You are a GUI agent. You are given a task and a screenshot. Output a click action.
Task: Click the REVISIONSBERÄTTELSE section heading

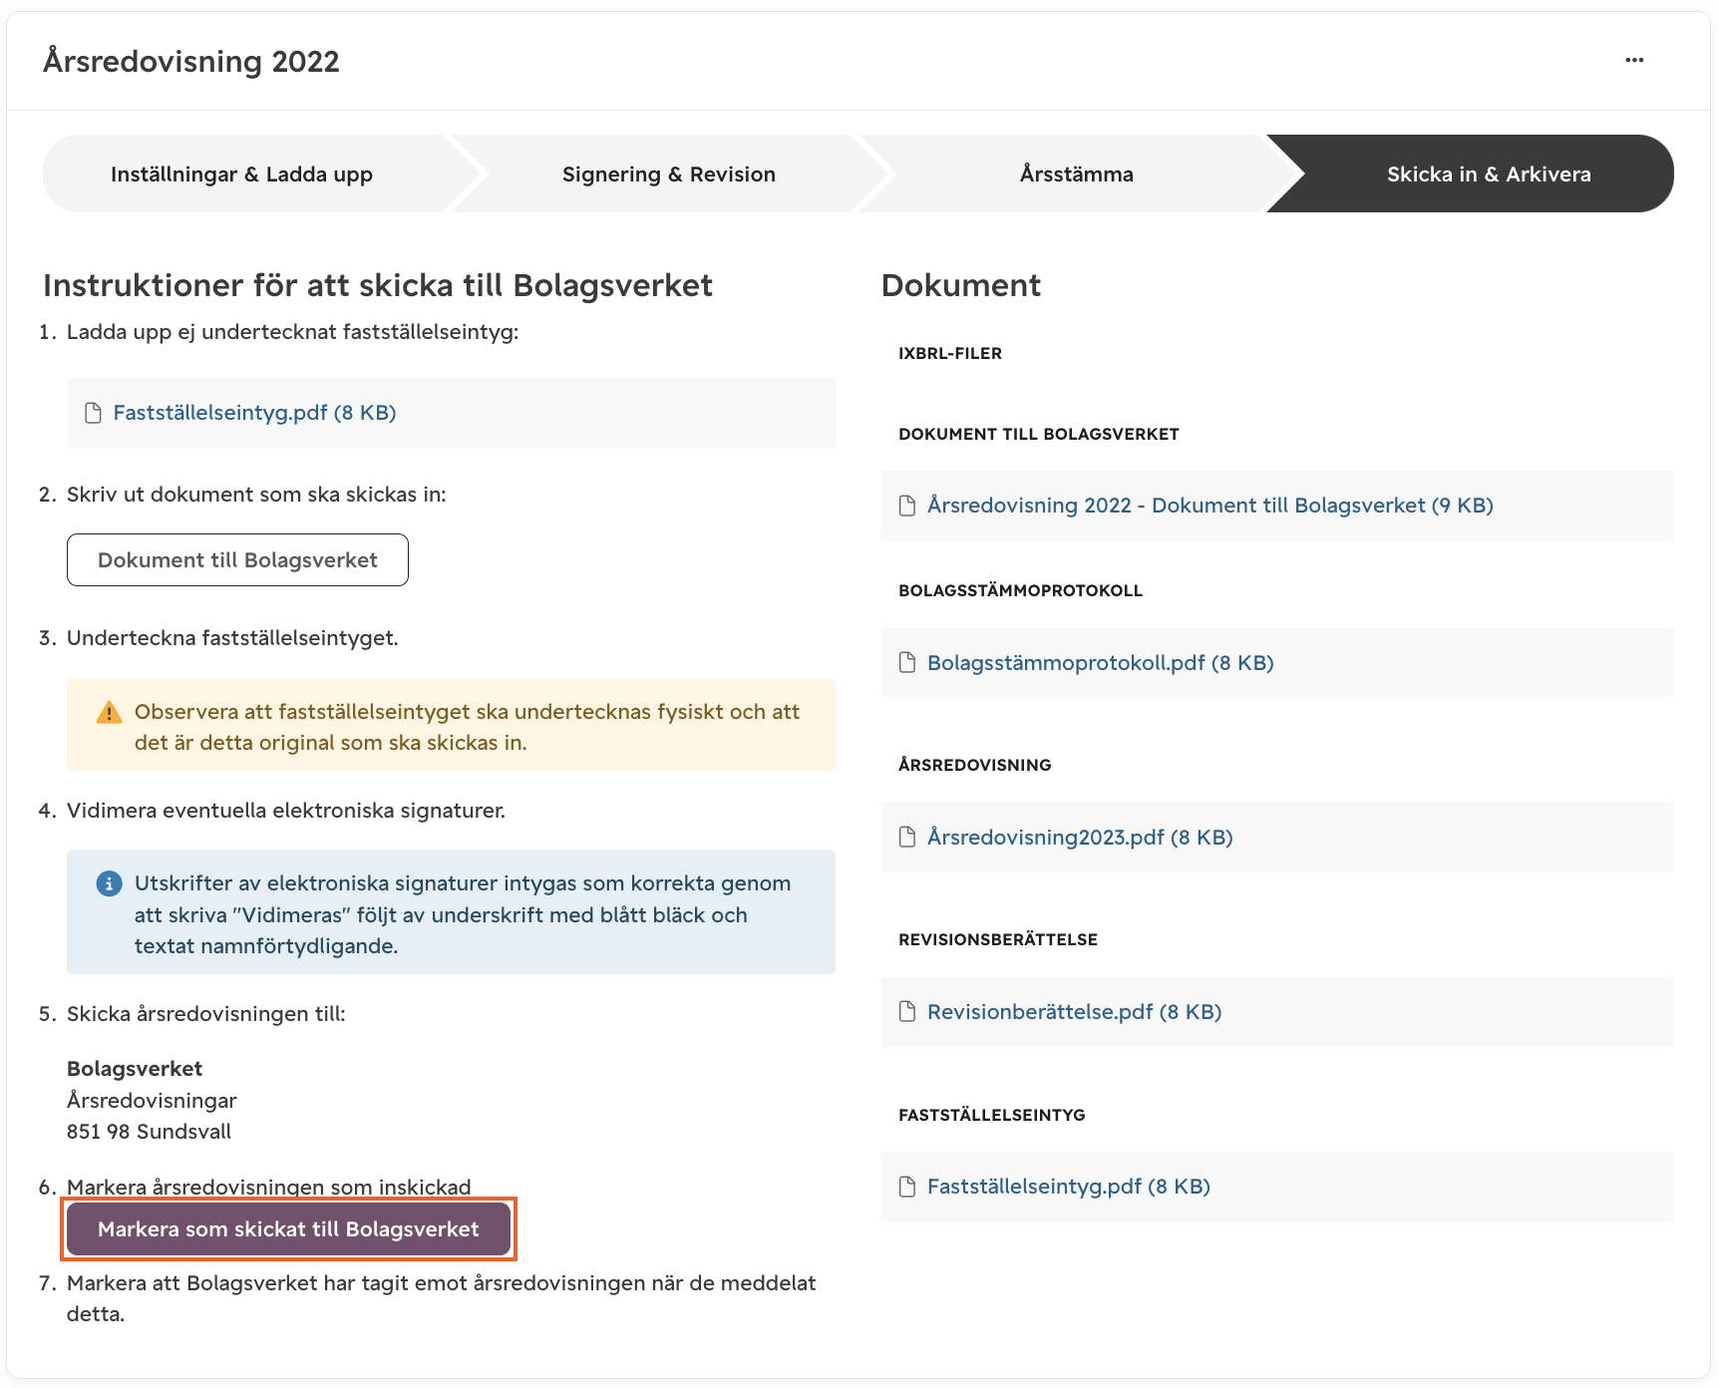pyautogui.click(x=997, y=939)
